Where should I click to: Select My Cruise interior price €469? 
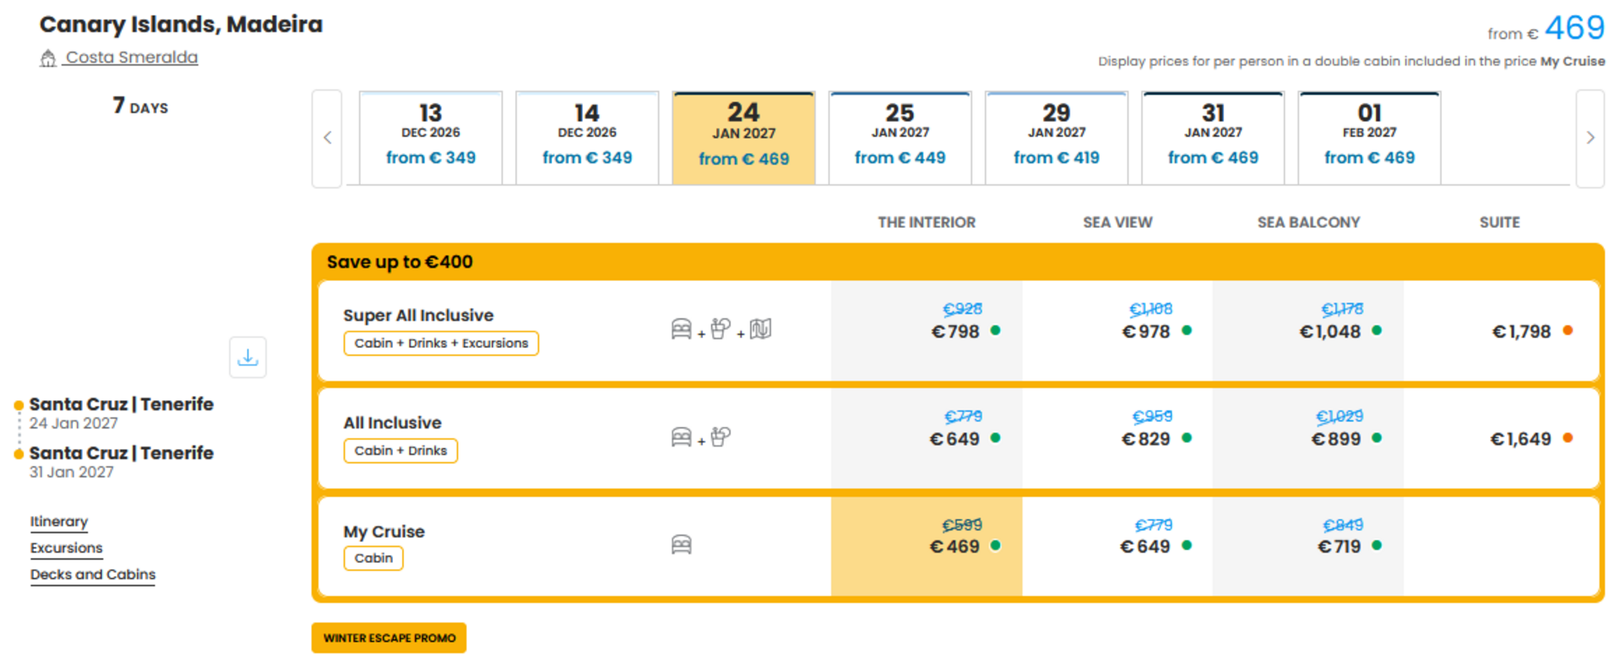[954, 546]
